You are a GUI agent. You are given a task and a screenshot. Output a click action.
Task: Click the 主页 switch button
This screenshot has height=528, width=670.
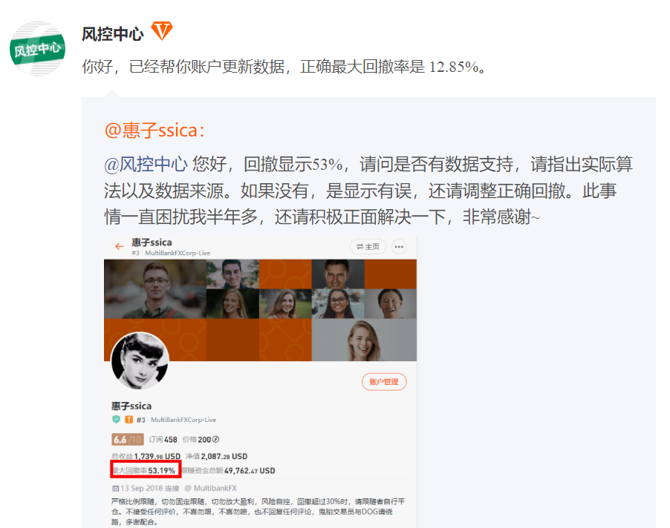coord(368,246)
